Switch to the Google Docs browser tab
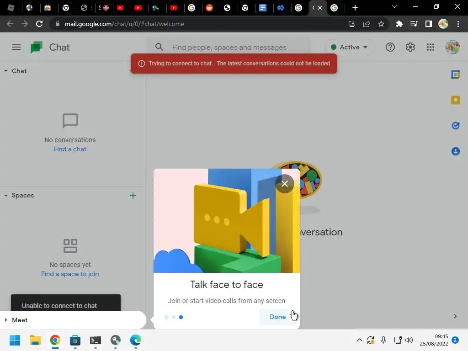Image resolution: width=468 pixels, height=351 pixels. [263, 8]
